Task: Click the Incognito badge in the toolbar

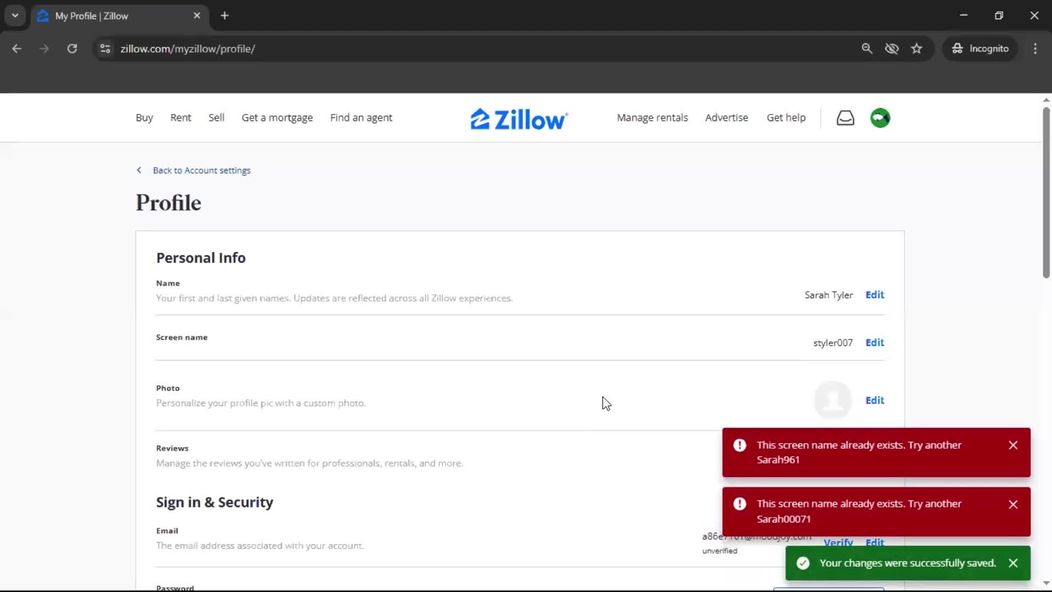Action: click(980, 48)
